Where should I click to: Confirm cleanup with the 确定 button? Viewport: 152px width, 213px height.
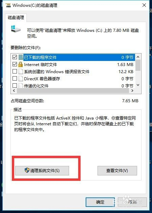[x=100, y=202]
